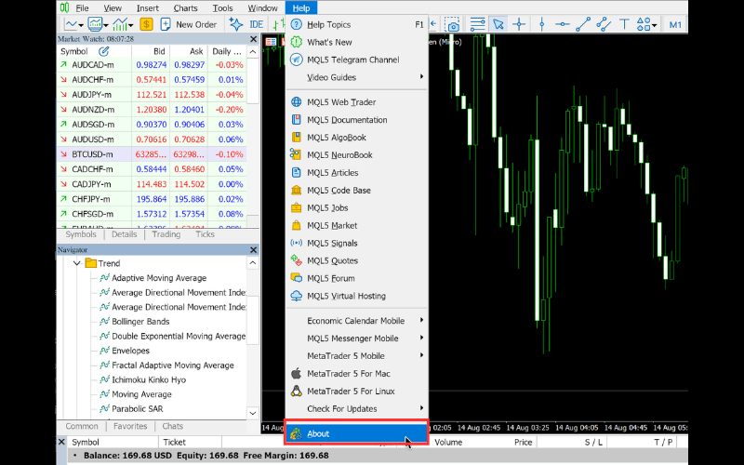Open the indicators list dropdown in toolbar
The image size is (744, 465).
tap(124, 24)
